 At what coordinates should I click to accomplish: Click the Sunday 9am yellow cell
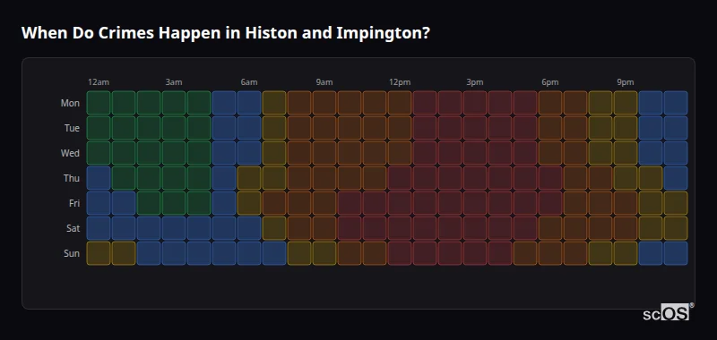coord(324,253)
